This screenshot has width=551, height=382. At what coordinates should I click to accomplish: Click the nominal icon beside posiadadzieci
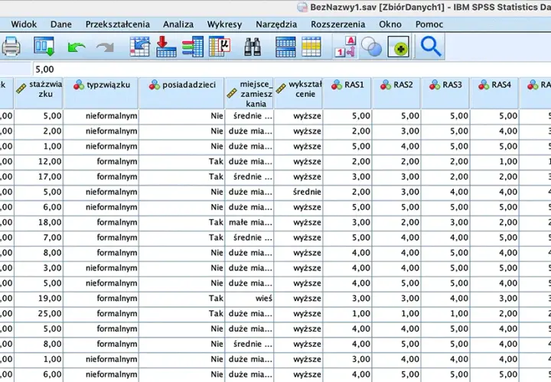[155, 85]
